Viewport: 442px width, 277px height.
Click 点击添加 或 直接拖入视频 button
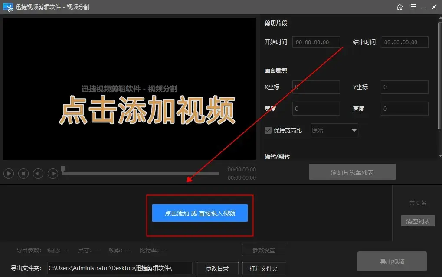(x=200, y=213)
